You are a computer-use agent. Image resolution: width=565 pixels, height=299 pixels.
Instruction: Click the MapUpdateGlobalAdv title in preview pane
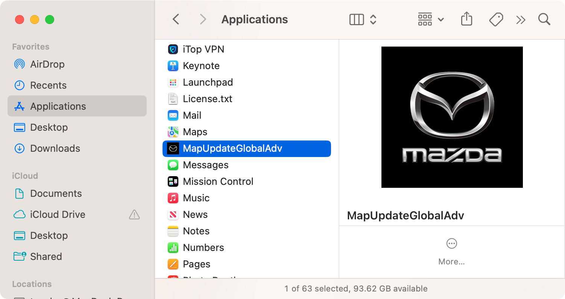(406, 216)
